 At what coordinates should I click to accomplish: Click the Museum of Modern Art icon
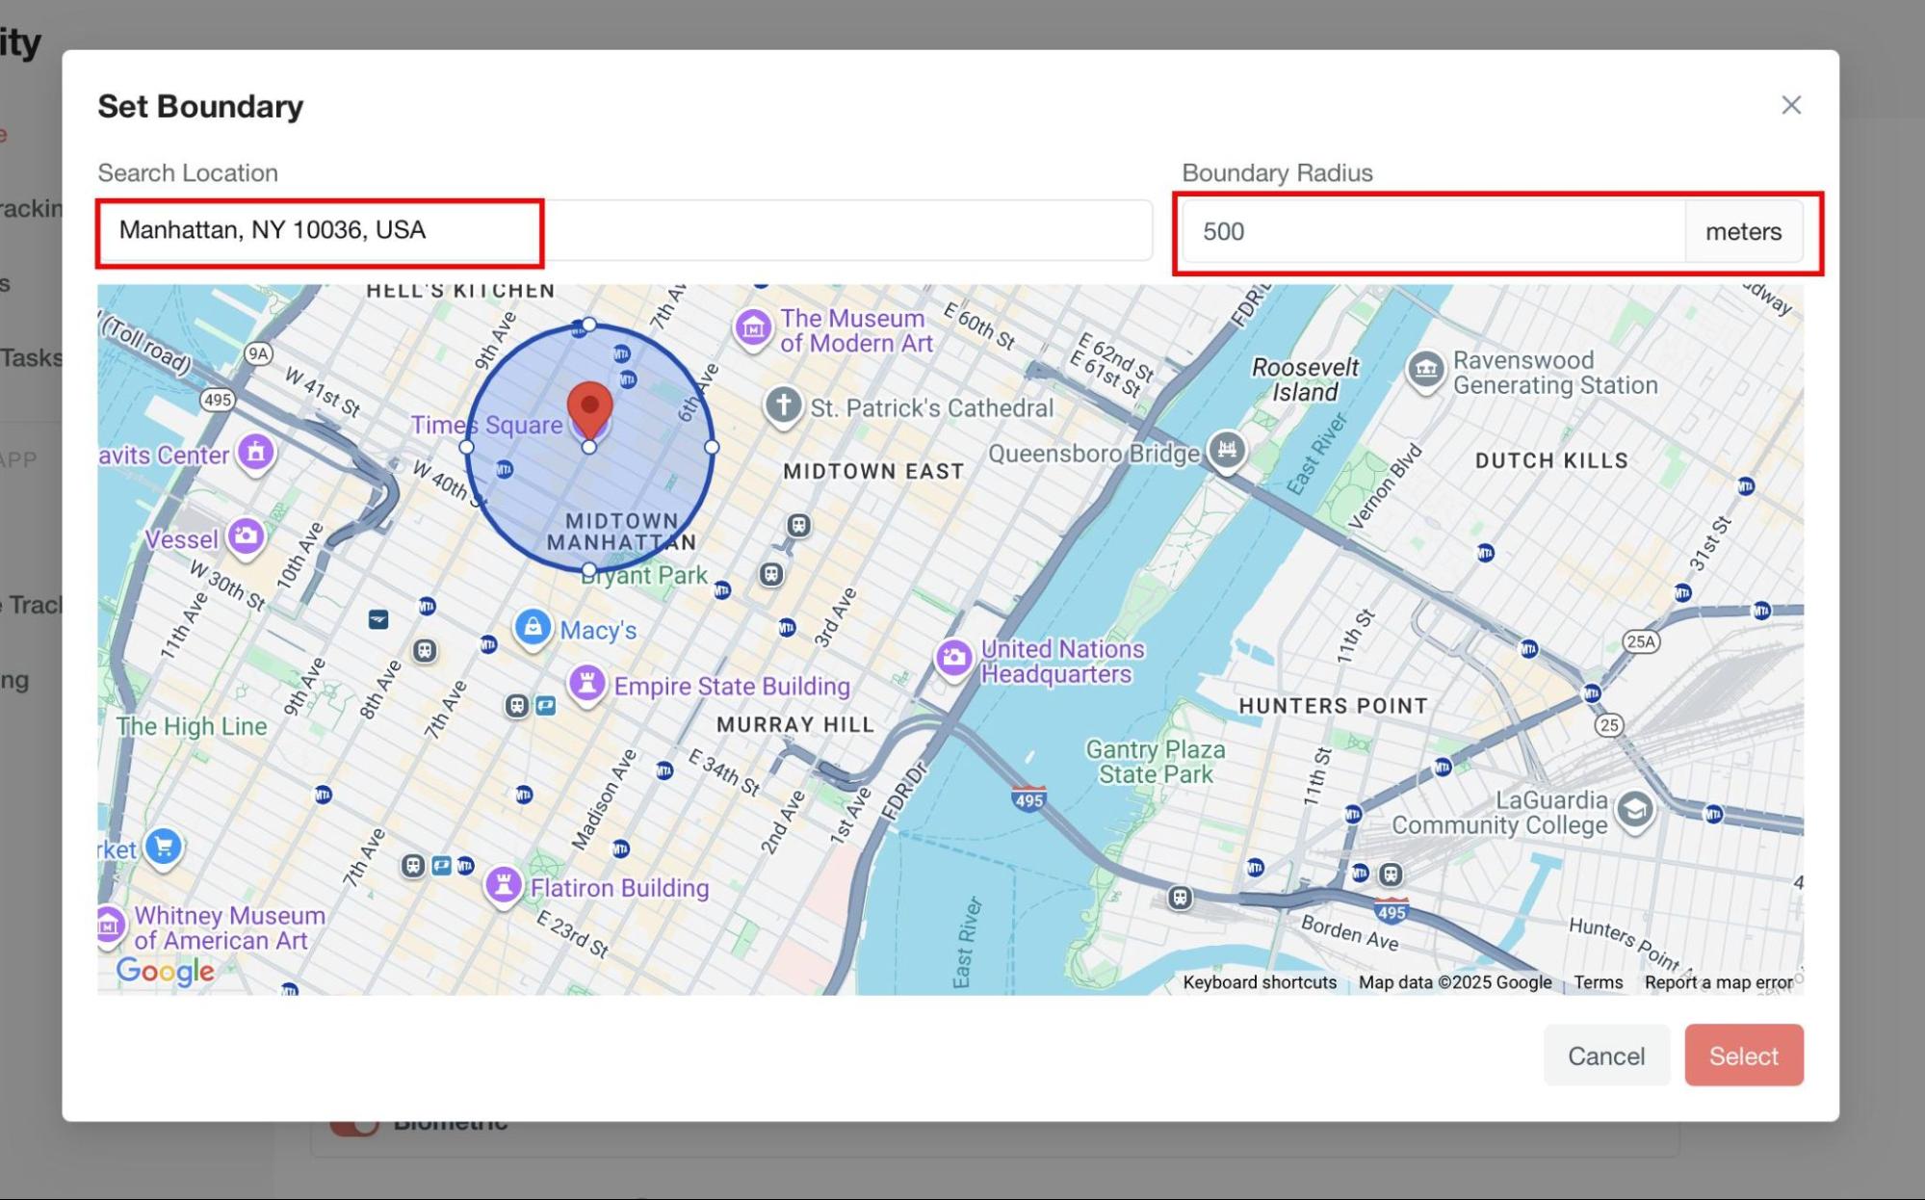753,328
